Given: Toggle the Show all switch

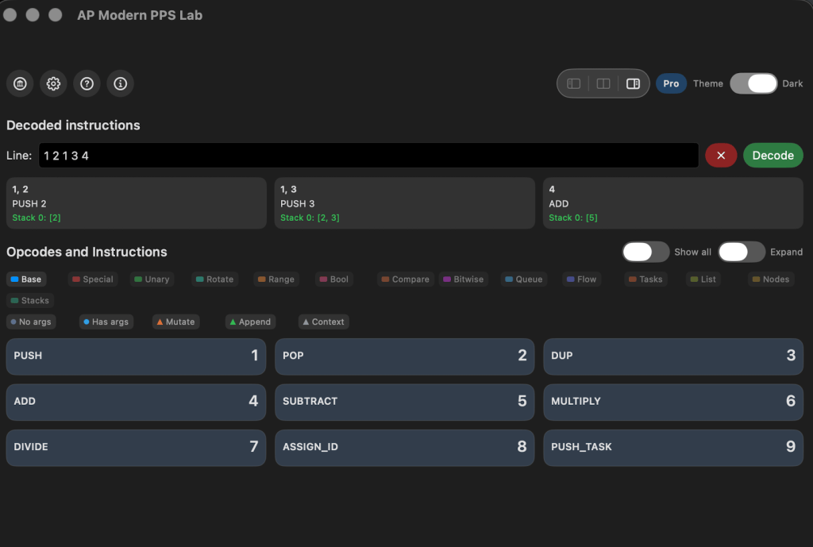Looking at the screenshot, I should coord(645,252).
